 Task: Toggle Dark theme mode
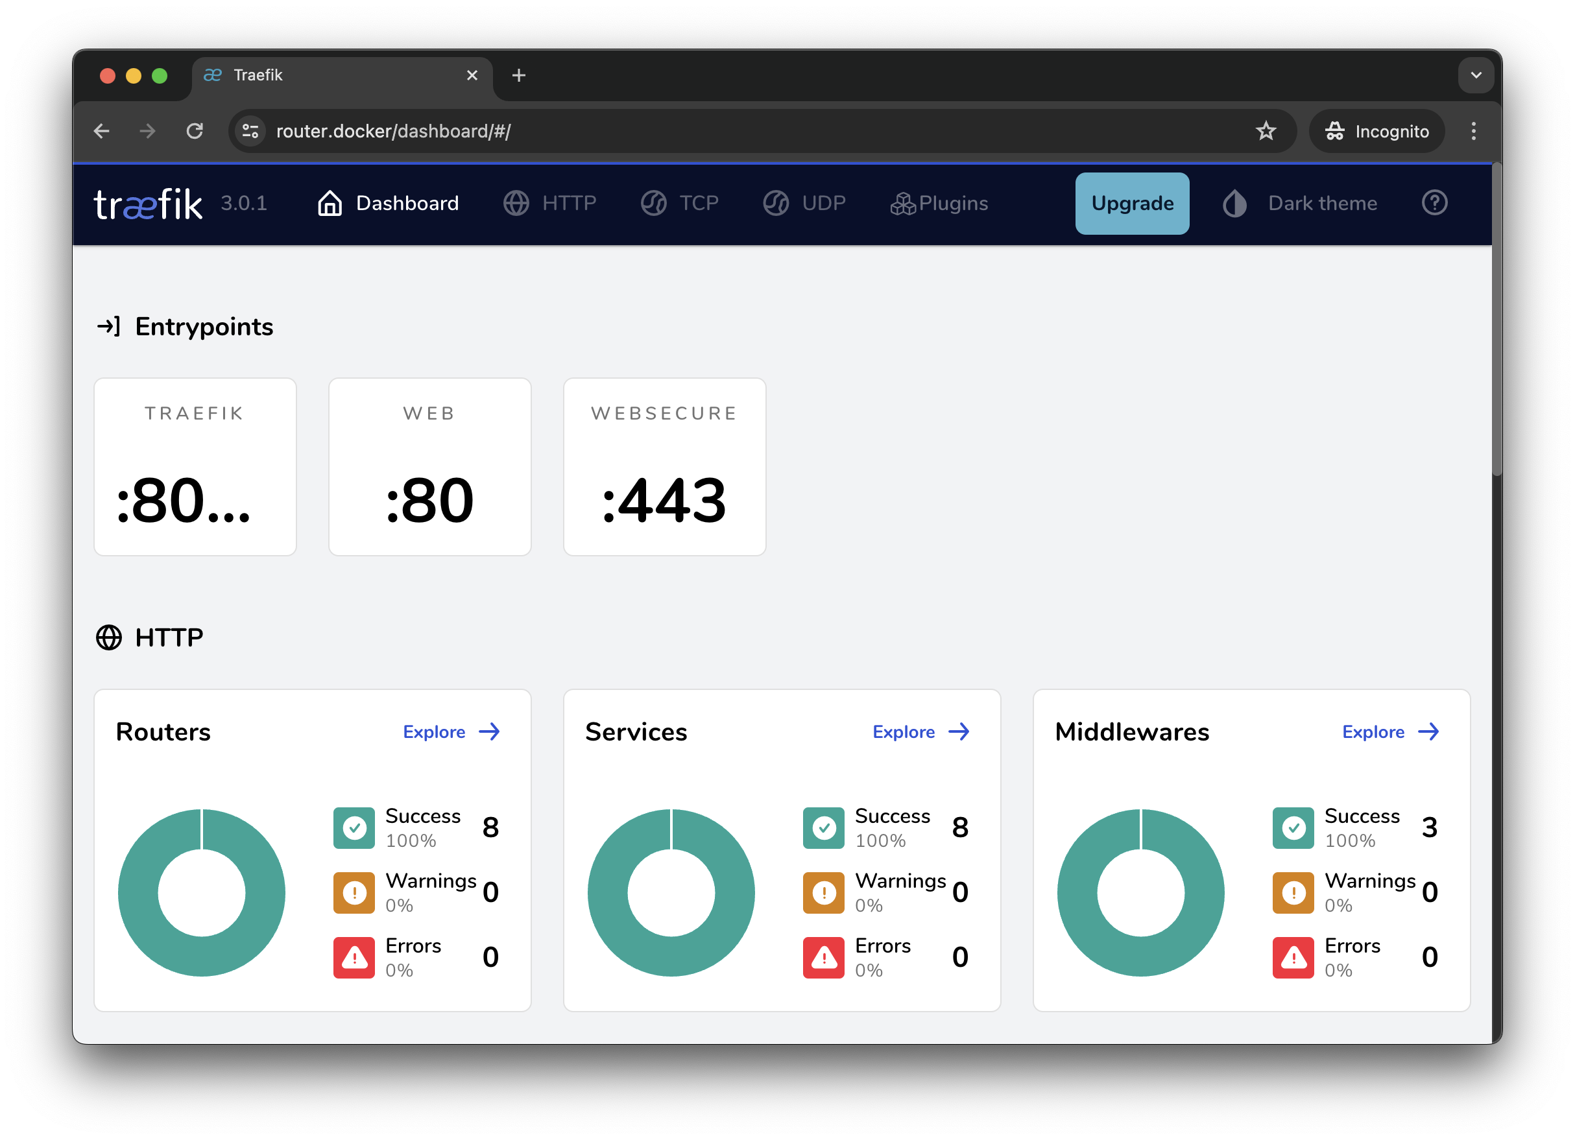[x=1301, y=204]
